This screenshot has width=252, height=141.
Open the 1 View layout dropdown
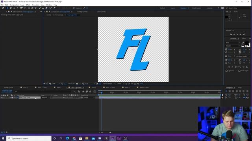pos(120,83)
